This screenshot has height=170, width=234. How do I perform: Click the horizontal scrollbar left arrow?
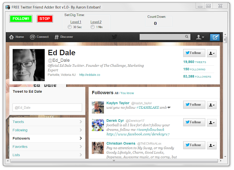8,161
